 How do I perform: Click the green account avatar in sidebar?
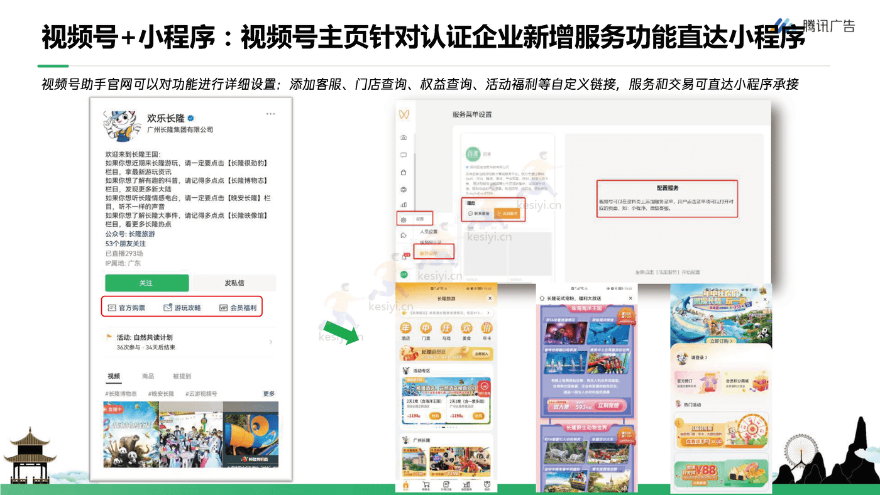[404, 275]
